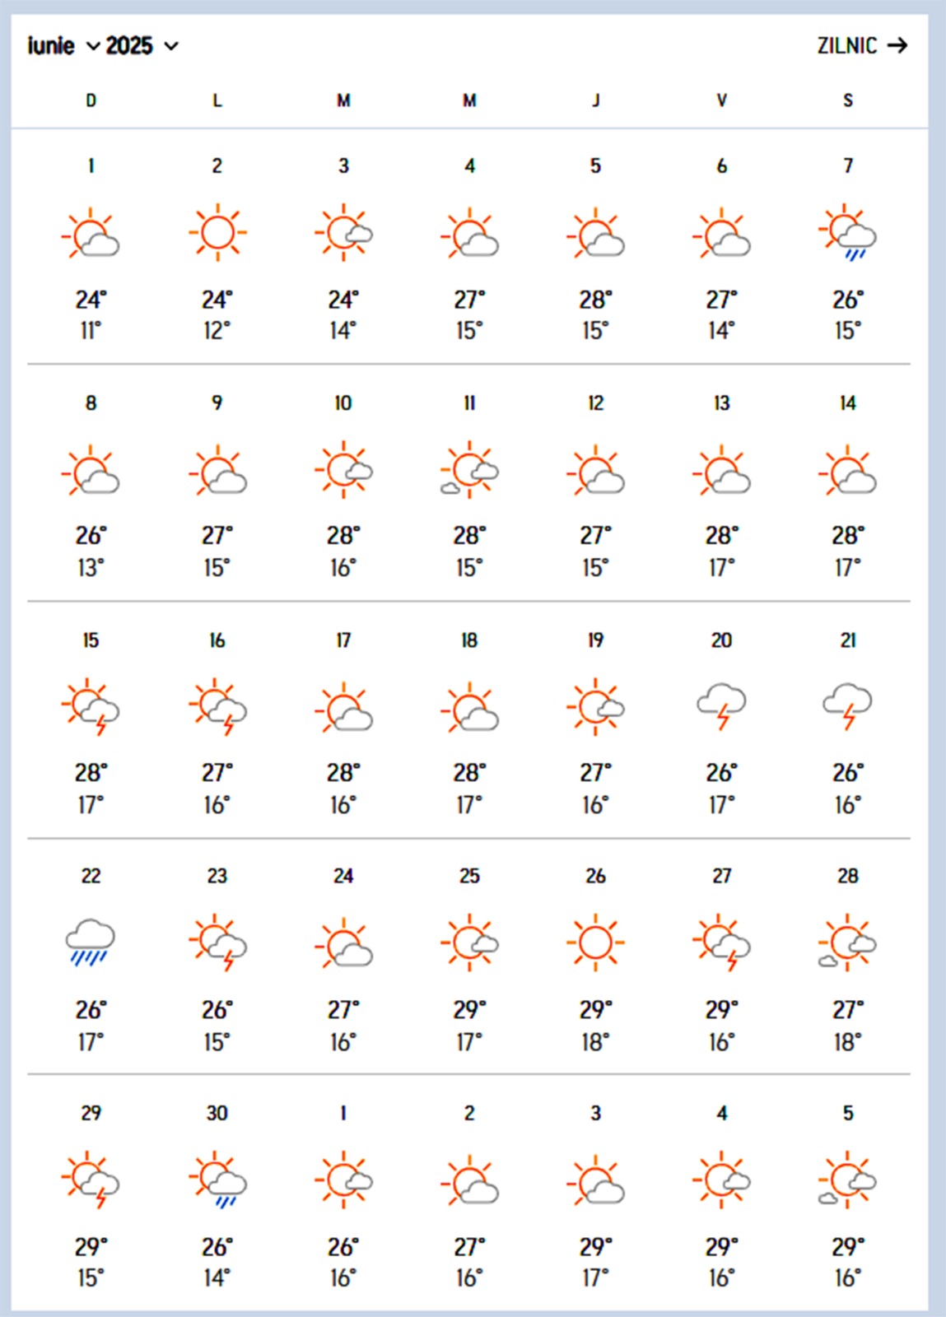946x1317 pixels.
Task: Open the forecast for day 18
Action: tap(469, 640)
